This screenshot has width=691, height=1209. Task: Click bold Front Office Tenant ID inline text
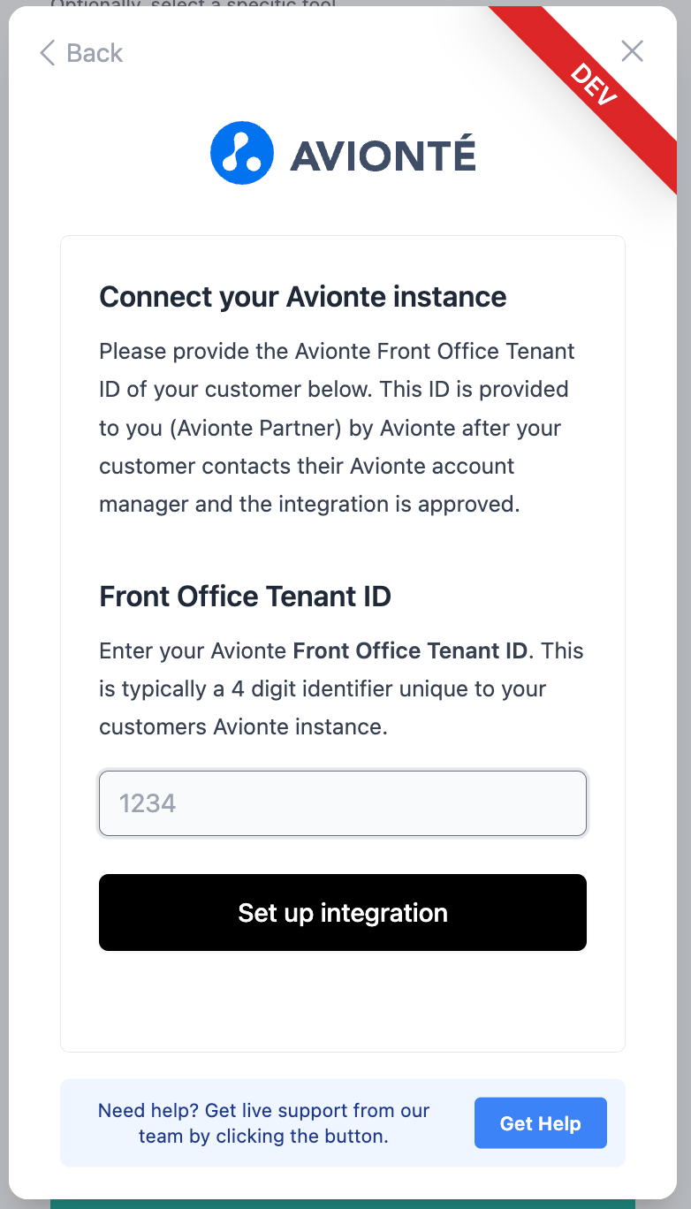[x=410, y=651]
